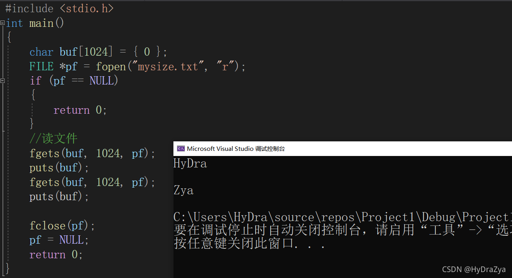Click the debug console window icon
512x278 pixels.
[x=181, y=148]
